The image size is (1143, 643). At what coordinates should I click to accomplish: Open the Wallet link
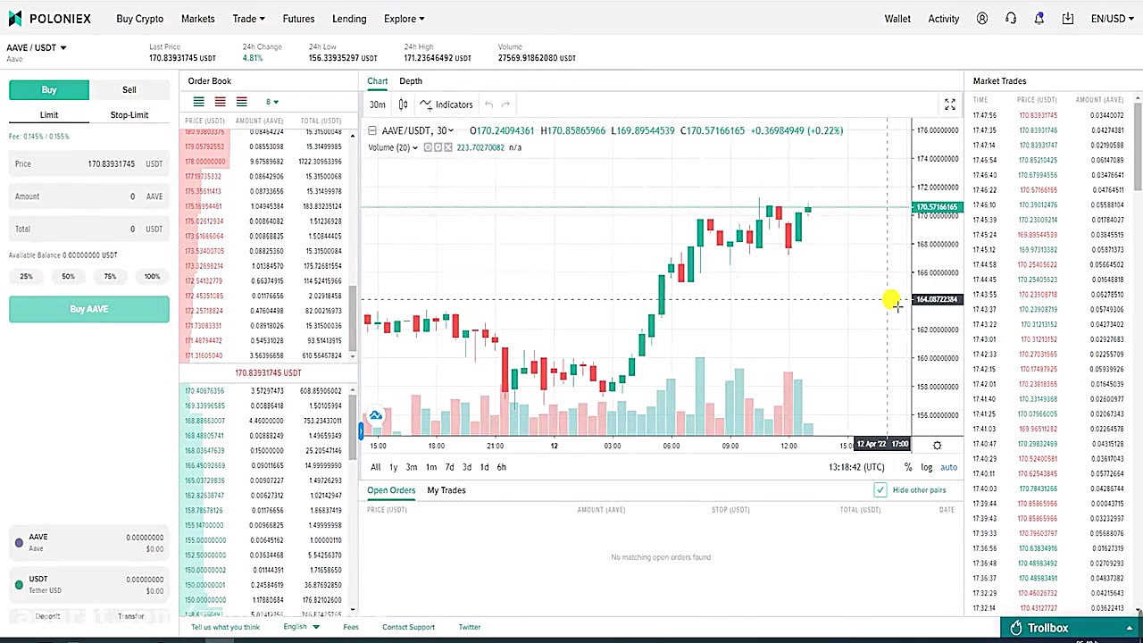point(897,19)
